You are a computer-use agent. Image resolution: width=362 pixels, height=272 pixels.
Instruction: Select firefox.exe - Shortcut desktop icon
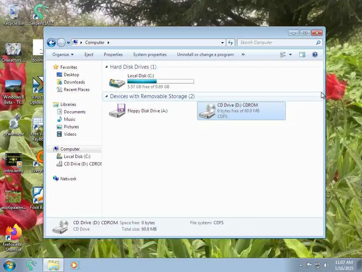pos(14,238)
